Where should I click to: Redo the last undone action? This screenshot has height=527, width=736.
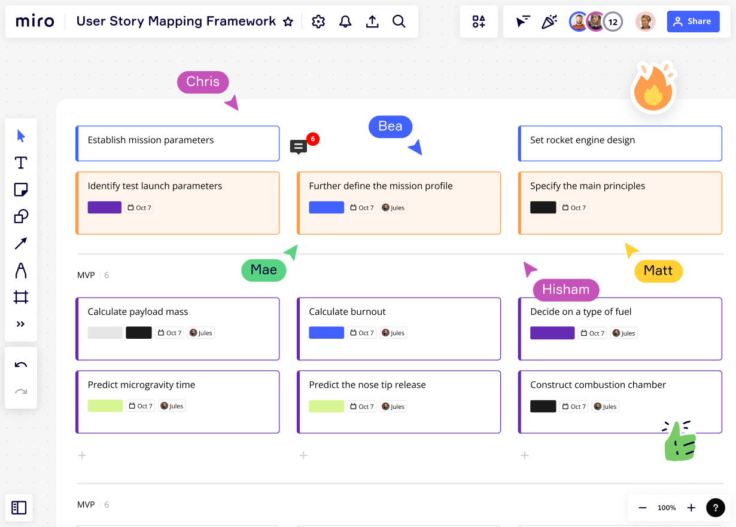pyautogui.click(x=20, y=391)
